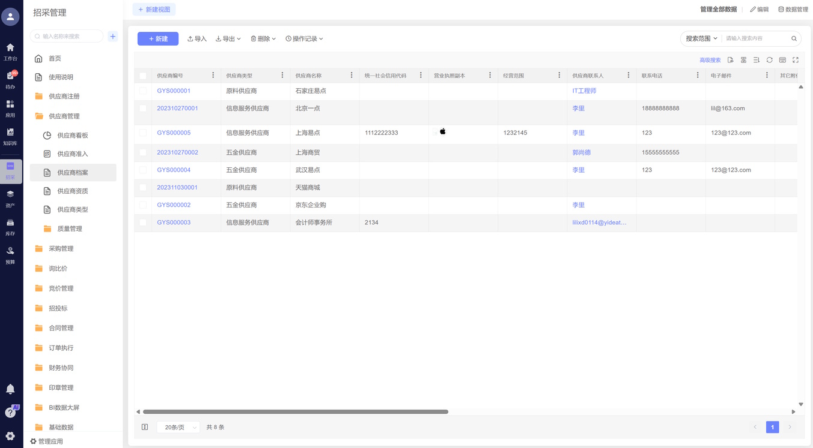
Task: Open the 导出 export dropdown
Action: (228, 39)
